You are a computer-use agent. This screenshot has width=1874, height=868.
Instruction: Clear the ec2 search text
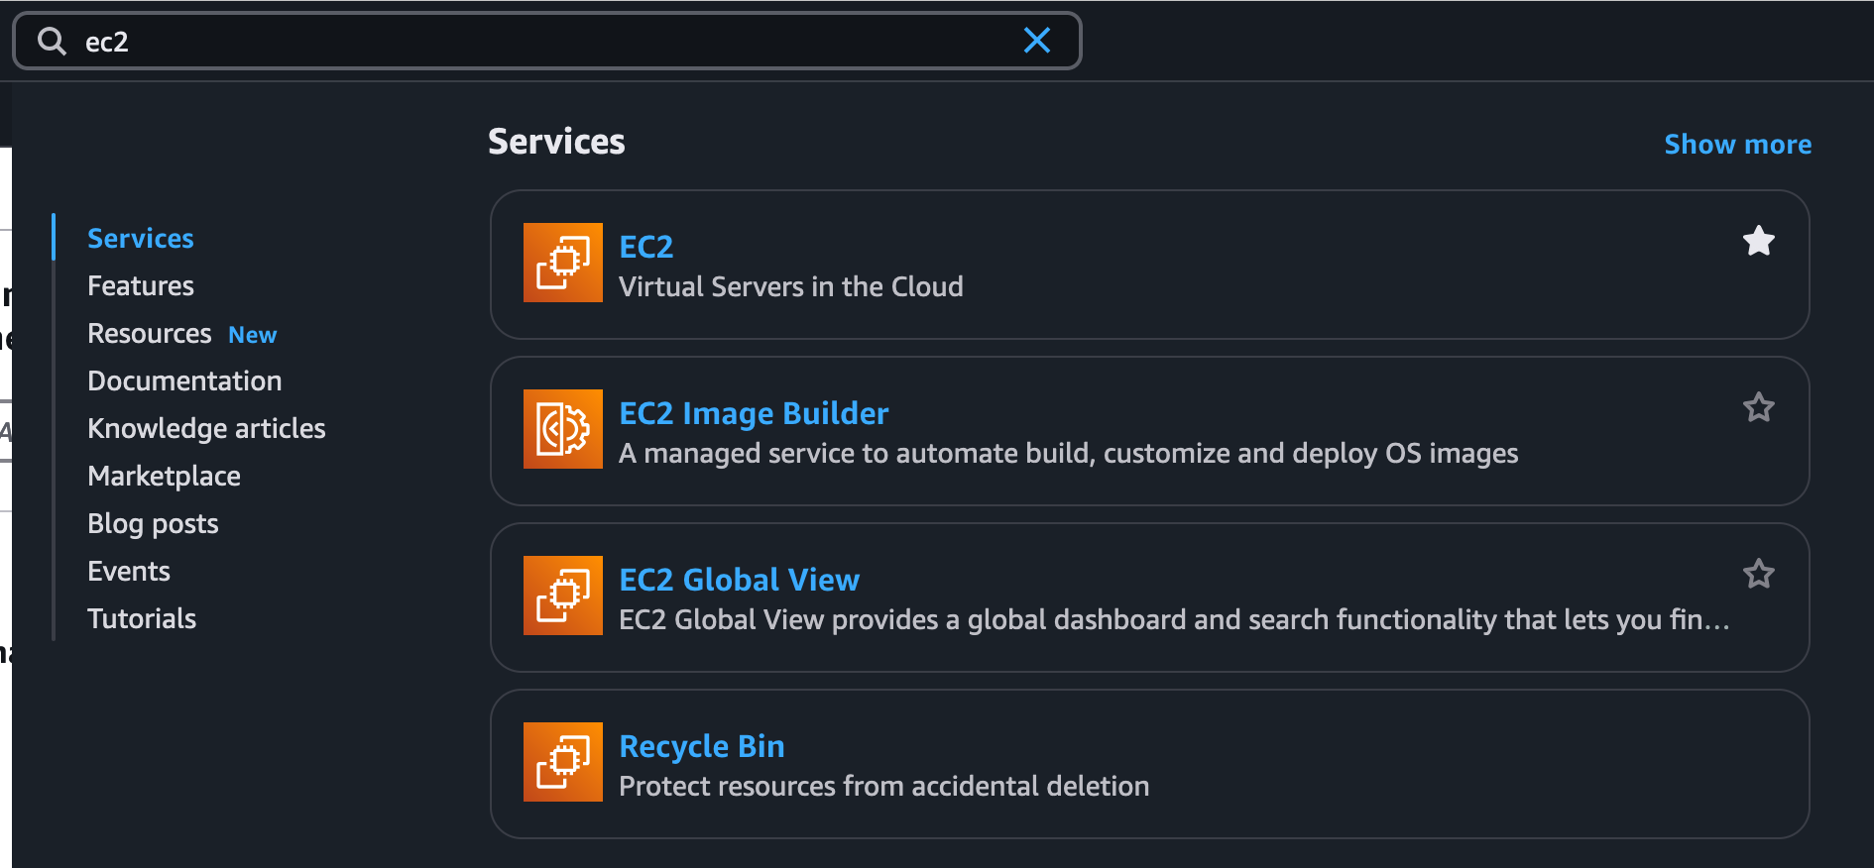[1037, 41]
